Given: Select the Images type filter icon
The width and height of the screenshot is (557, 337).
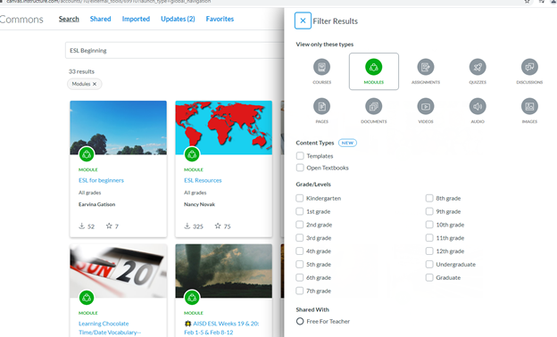Looking at the screenshot, I should point(529,106).
